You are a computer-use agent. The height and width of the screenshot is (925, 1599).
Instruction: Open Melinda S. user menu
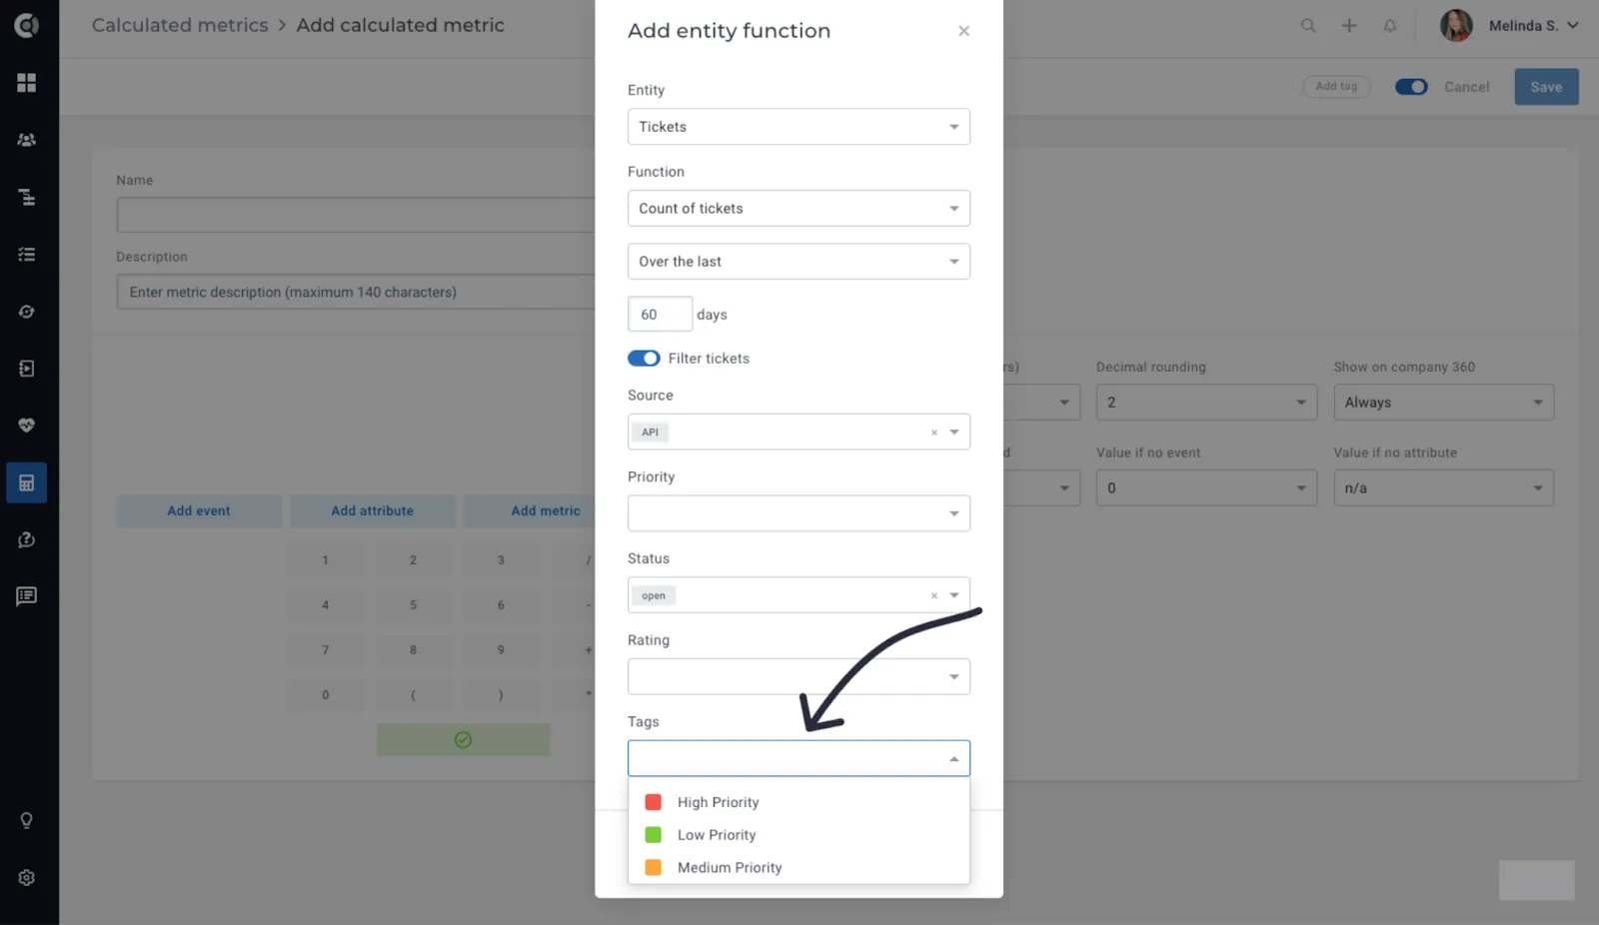pyautogui.click(x=1509, y=26)
